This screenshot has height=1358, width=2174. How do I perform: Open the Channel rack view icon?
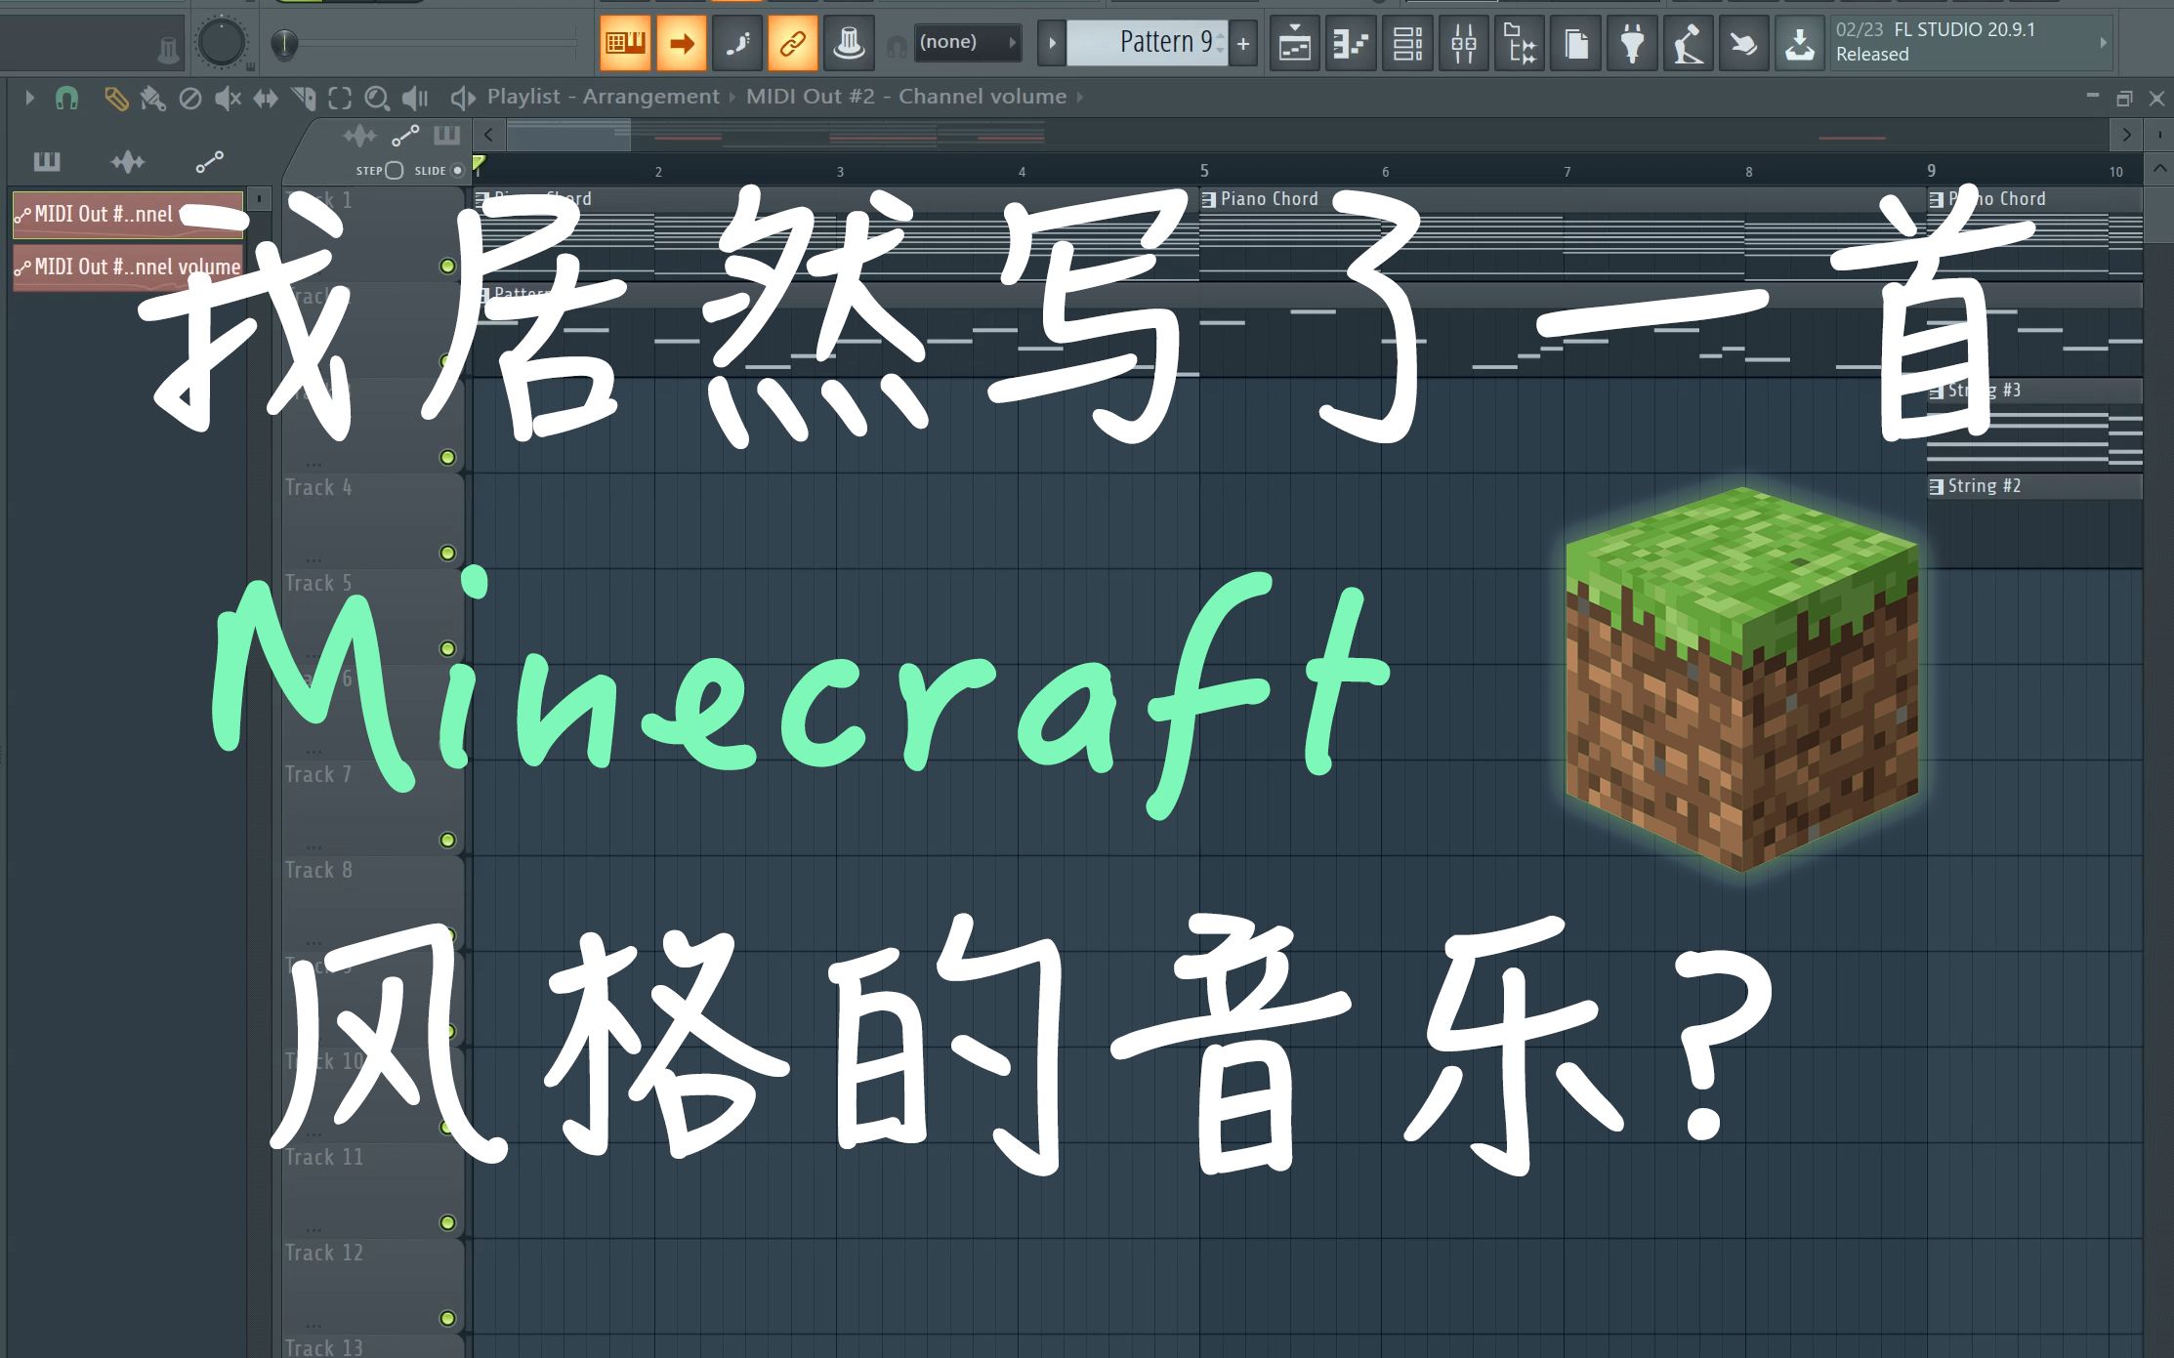pos(1407,44)
